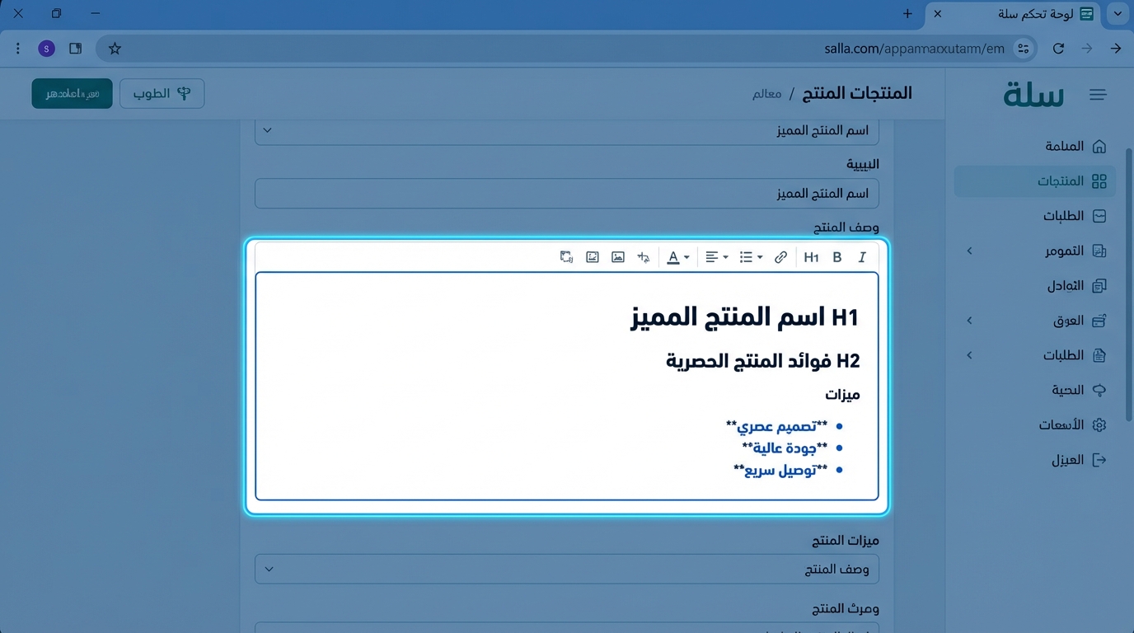The image size is (1134, 633).
Task: Click the hamburger menu beside the سلة logo
Action: pyautogui.click(x=1098, y=94)
